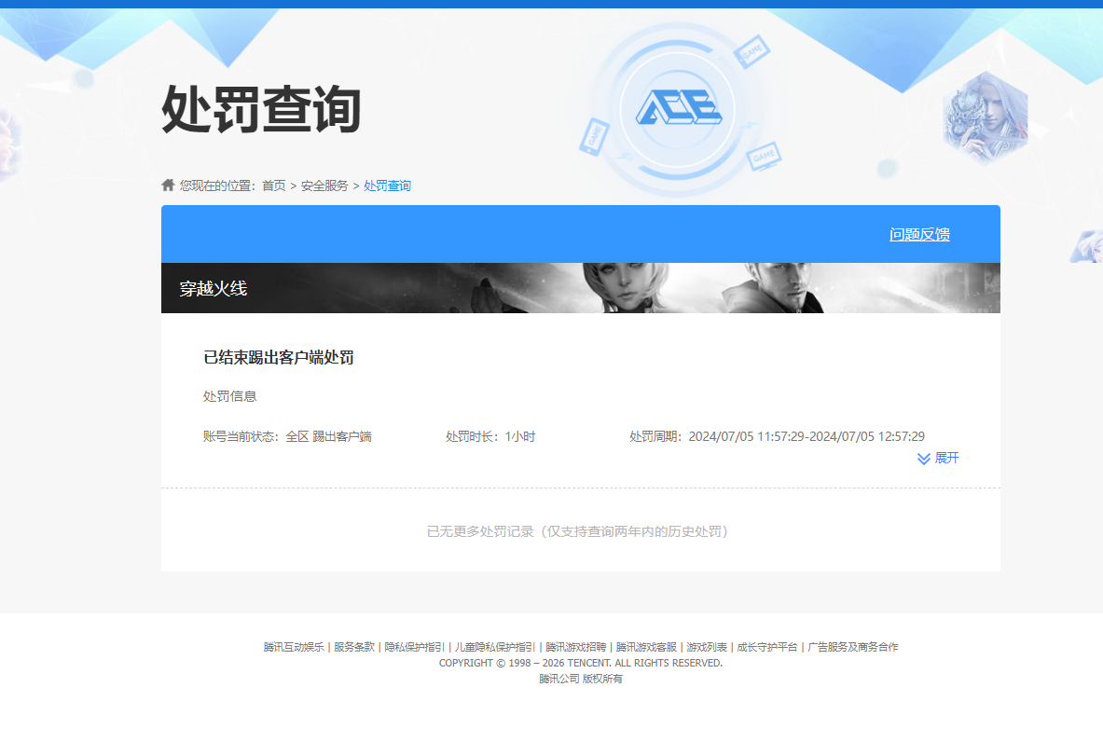The image size is (1103, 756).
Task: Open 游戏列表 footer link
Action: [706, 647]
